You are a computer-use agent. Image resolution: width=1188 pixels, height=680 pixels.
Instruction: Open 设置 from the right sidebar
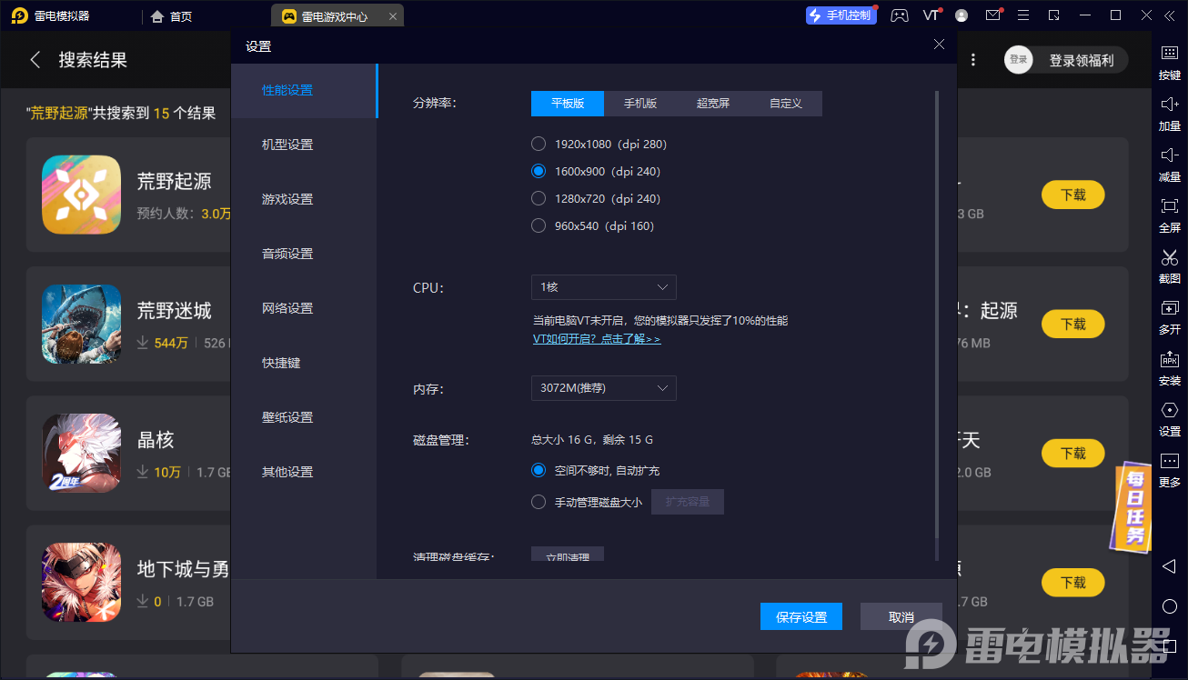[x=1170, y=418]
